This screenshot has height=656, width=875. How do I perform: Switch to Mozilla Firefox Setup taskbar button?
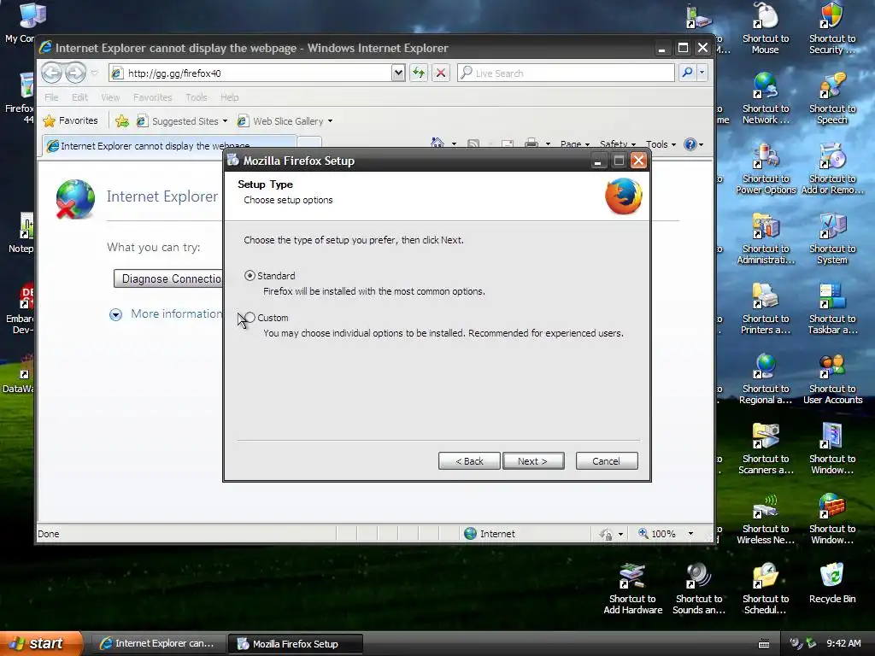[x=296, y=644]
